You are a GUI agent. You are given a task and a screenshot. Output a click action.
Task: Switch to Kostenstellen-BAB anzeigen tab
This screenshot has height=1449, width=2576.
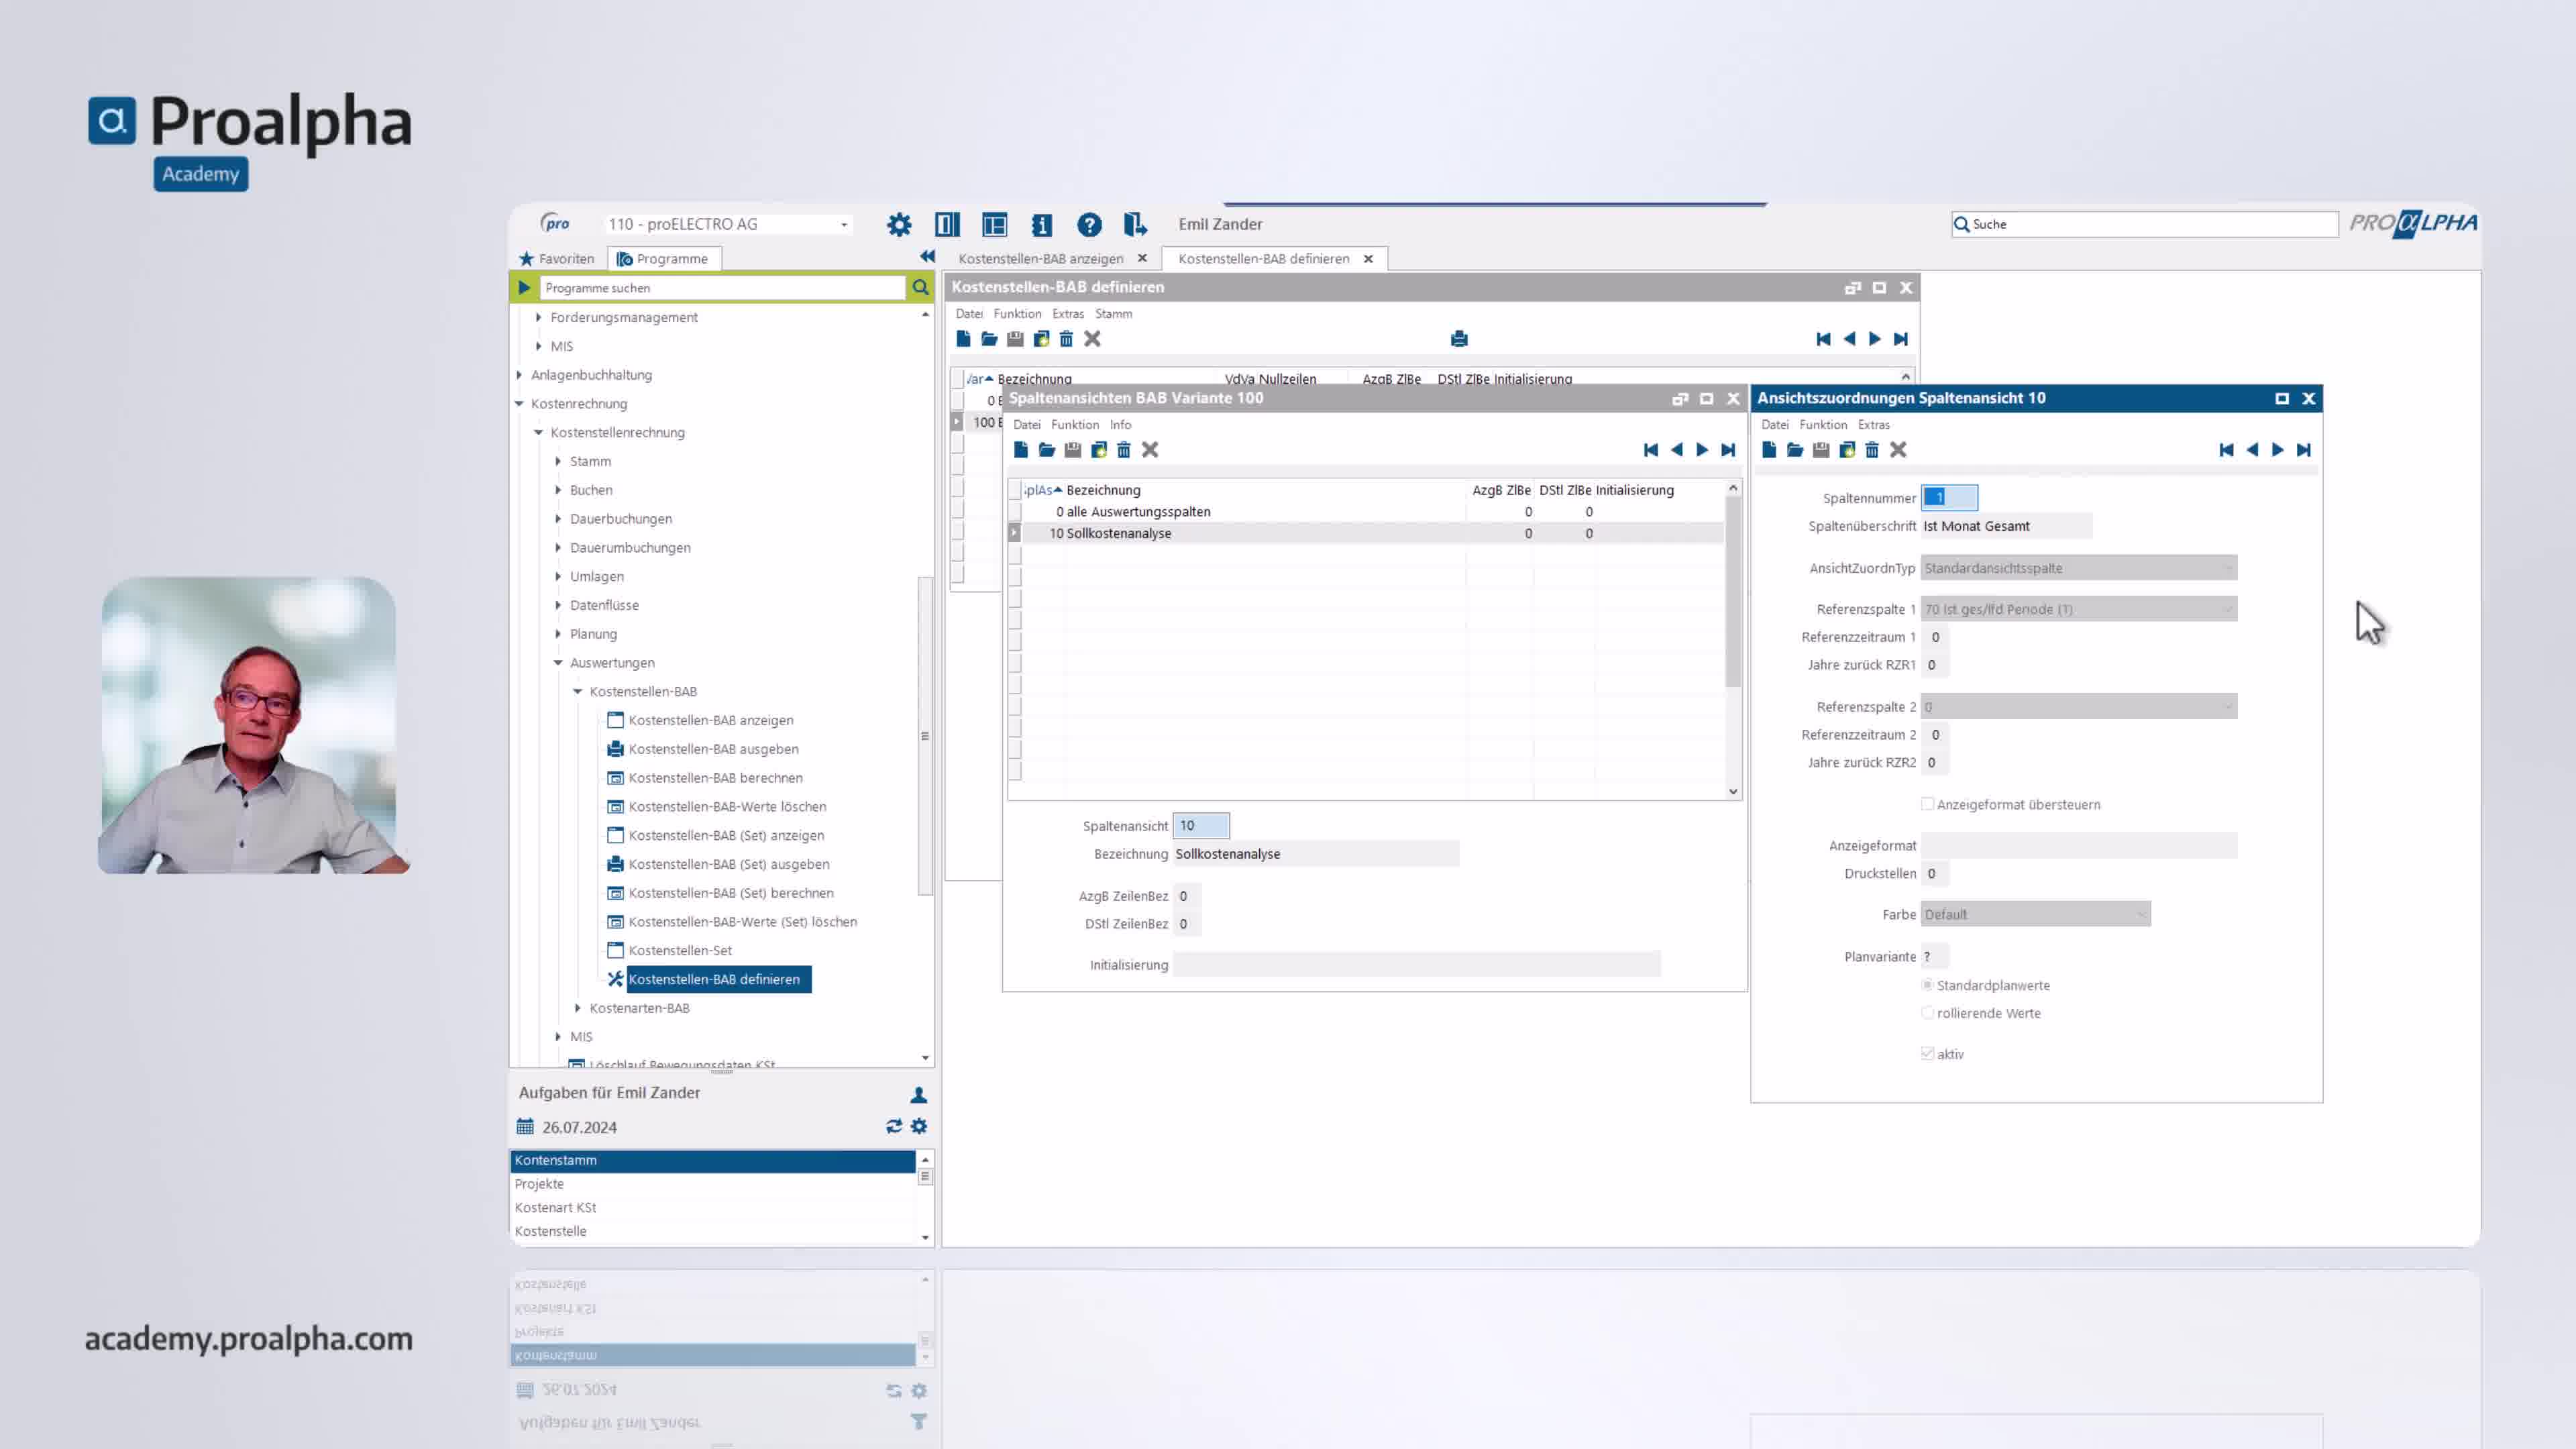[1040, 259]
